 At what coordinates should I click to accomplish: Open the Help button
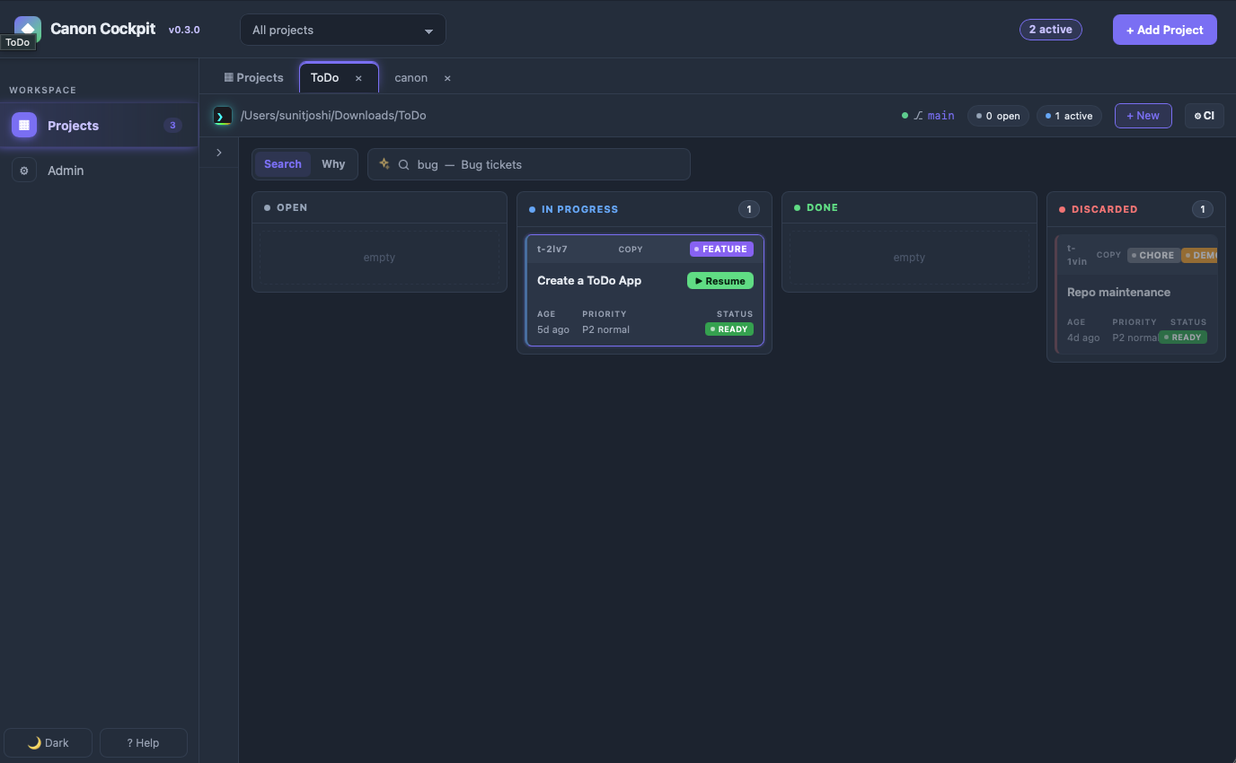[x=144, y=742]
